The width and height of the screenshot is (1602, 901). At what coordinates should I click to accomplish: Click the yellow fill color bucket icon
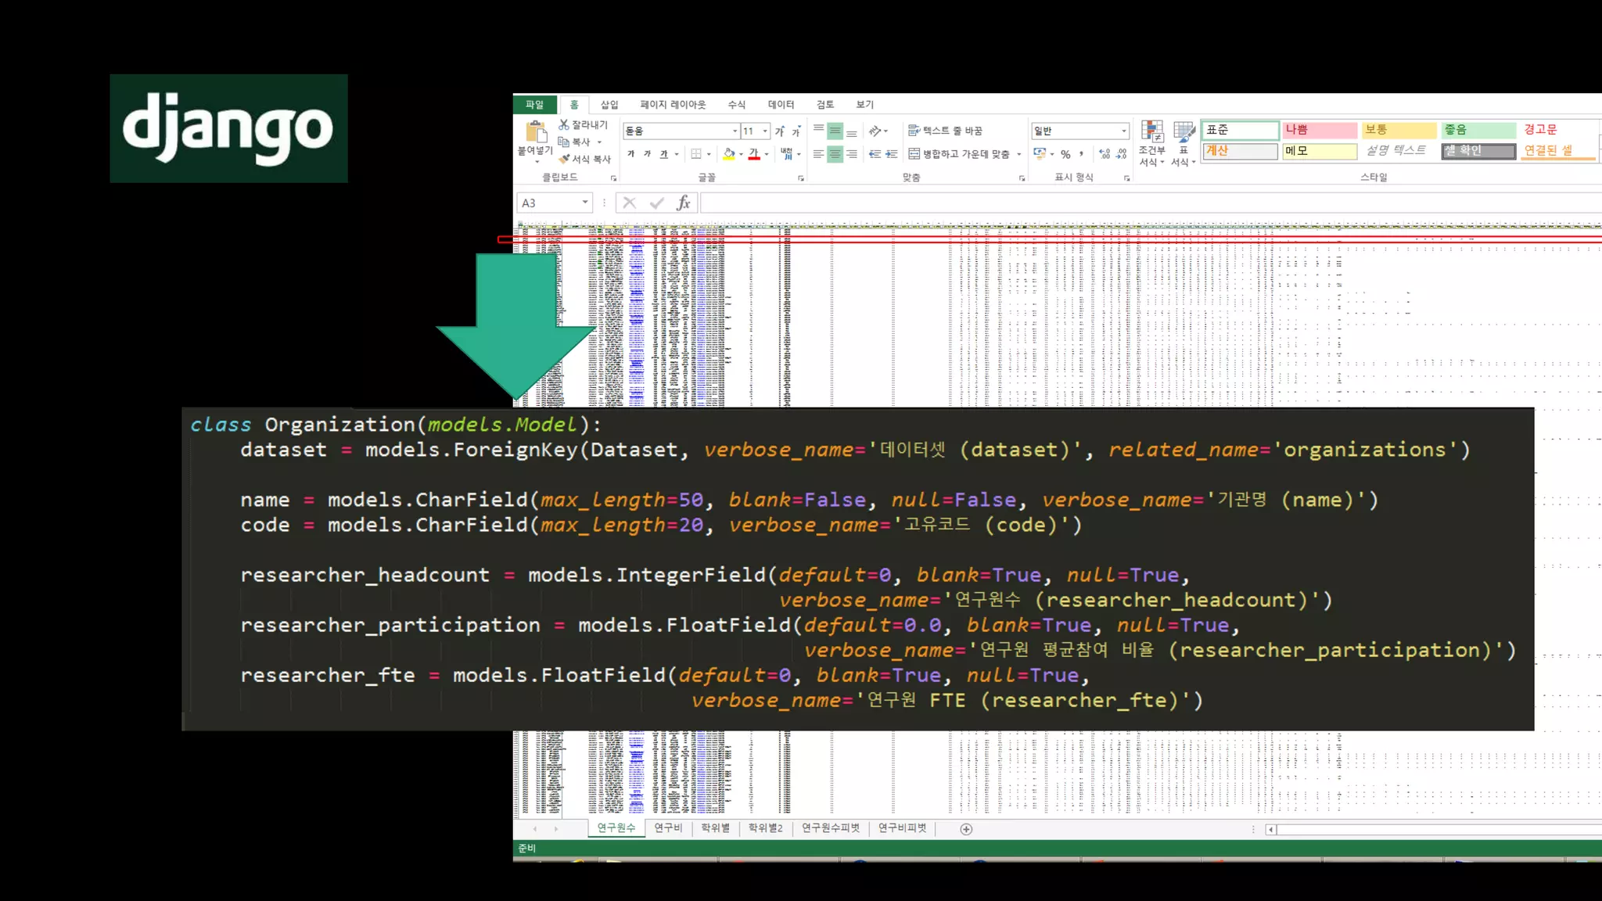pos(728,154)
